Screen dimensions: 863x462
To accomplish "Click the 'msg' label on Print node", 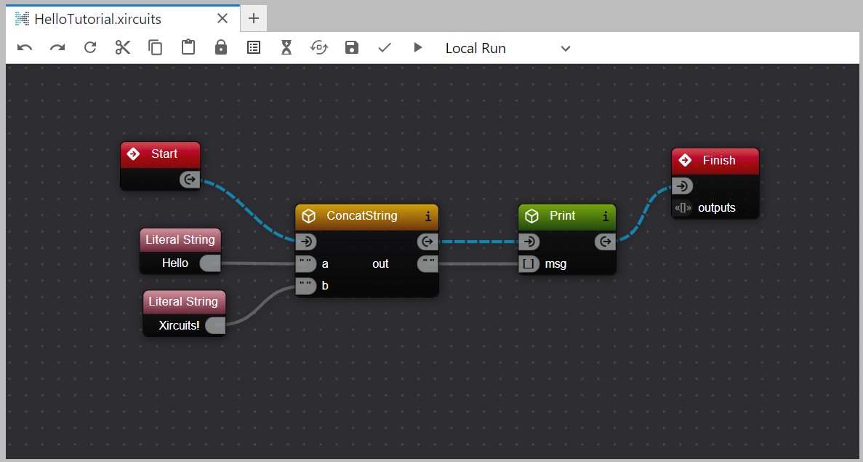I will point(555,264).
